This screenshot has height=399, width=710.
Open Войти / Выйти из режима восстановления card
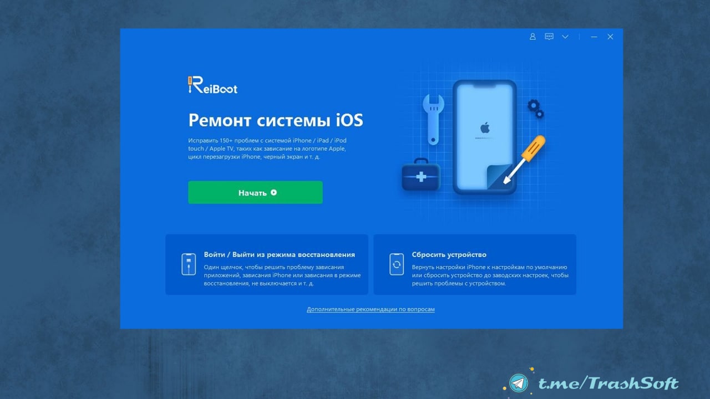click(x=267, y=264)
